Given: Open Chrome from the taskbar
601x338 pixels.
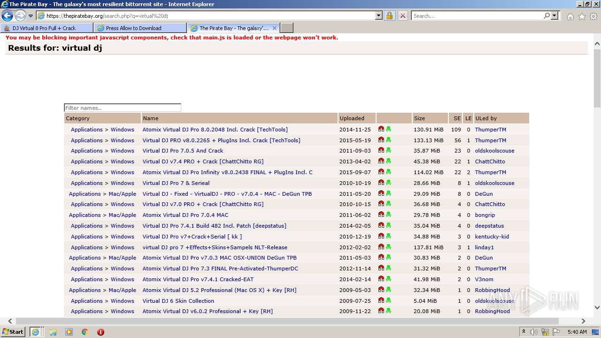Looking at the screenshot, I should coord(85,332).
